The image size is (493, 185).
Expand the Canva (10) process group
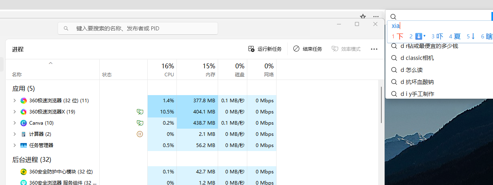pos(15,123)
